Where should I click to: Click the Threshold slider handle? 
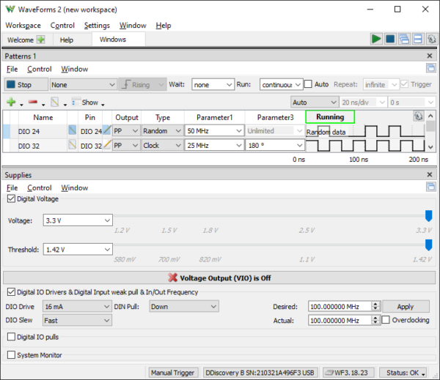[x=428, y=245]
